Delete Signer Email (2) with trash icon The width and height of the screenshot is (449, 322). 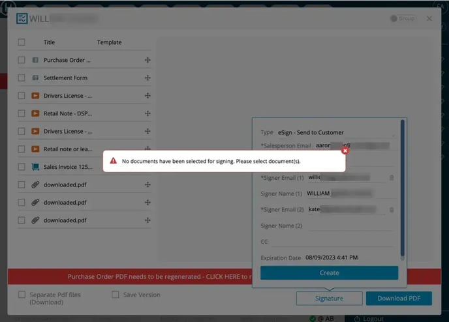pyautogui.click(x=392, y=210)
